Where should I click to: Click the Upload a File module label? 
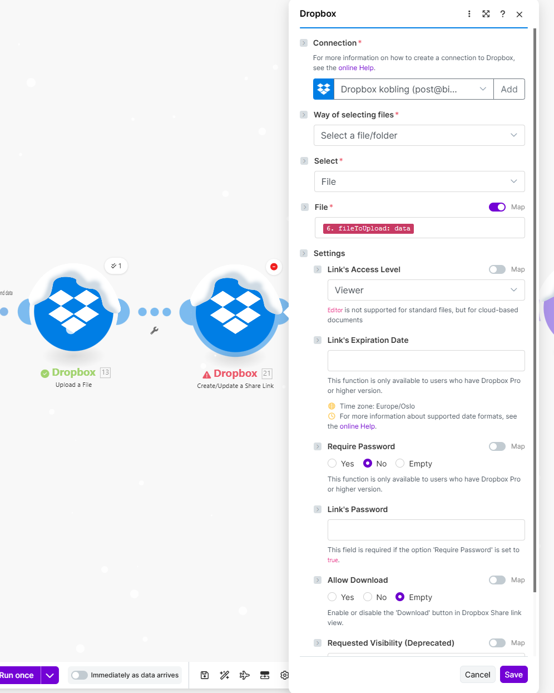coord(73,385)
